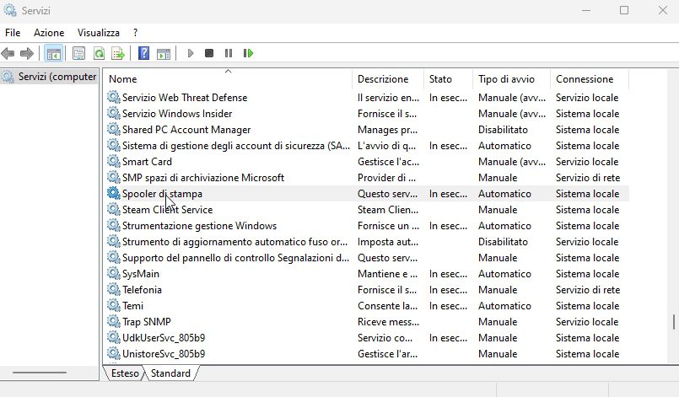The width and height of the screenshot is (679, 397).
Task: Click the Servizi title bar gear icon
Action: coord(10,10)
